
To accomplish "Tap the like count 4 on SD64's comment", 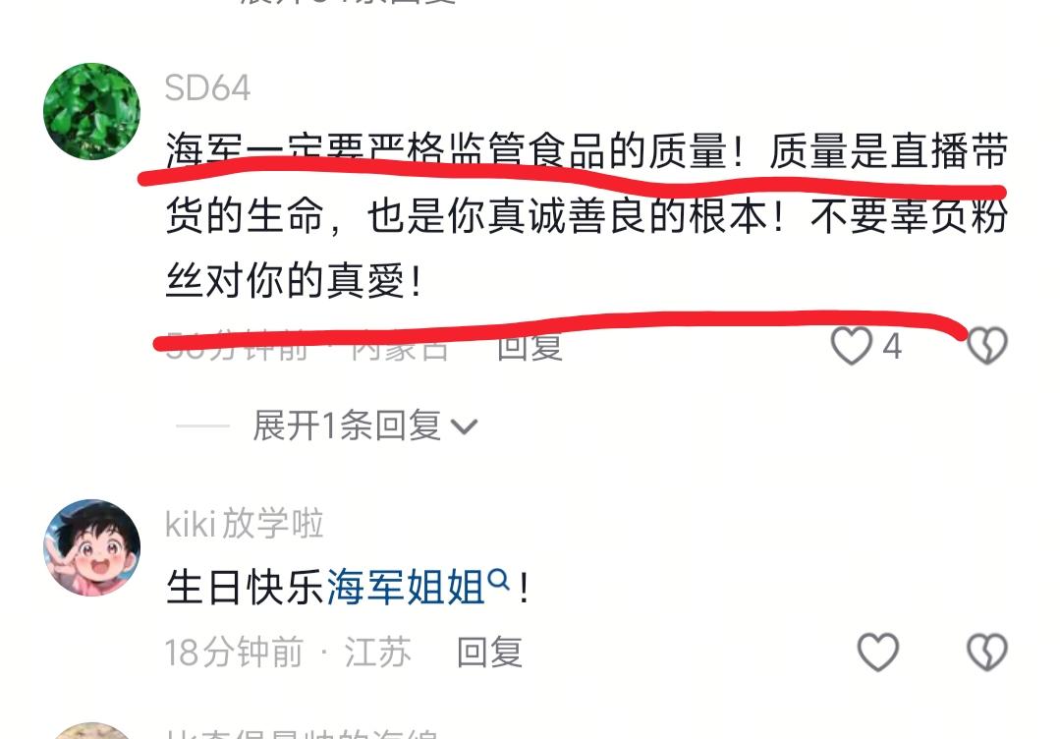I will click(x=892, y=346).
